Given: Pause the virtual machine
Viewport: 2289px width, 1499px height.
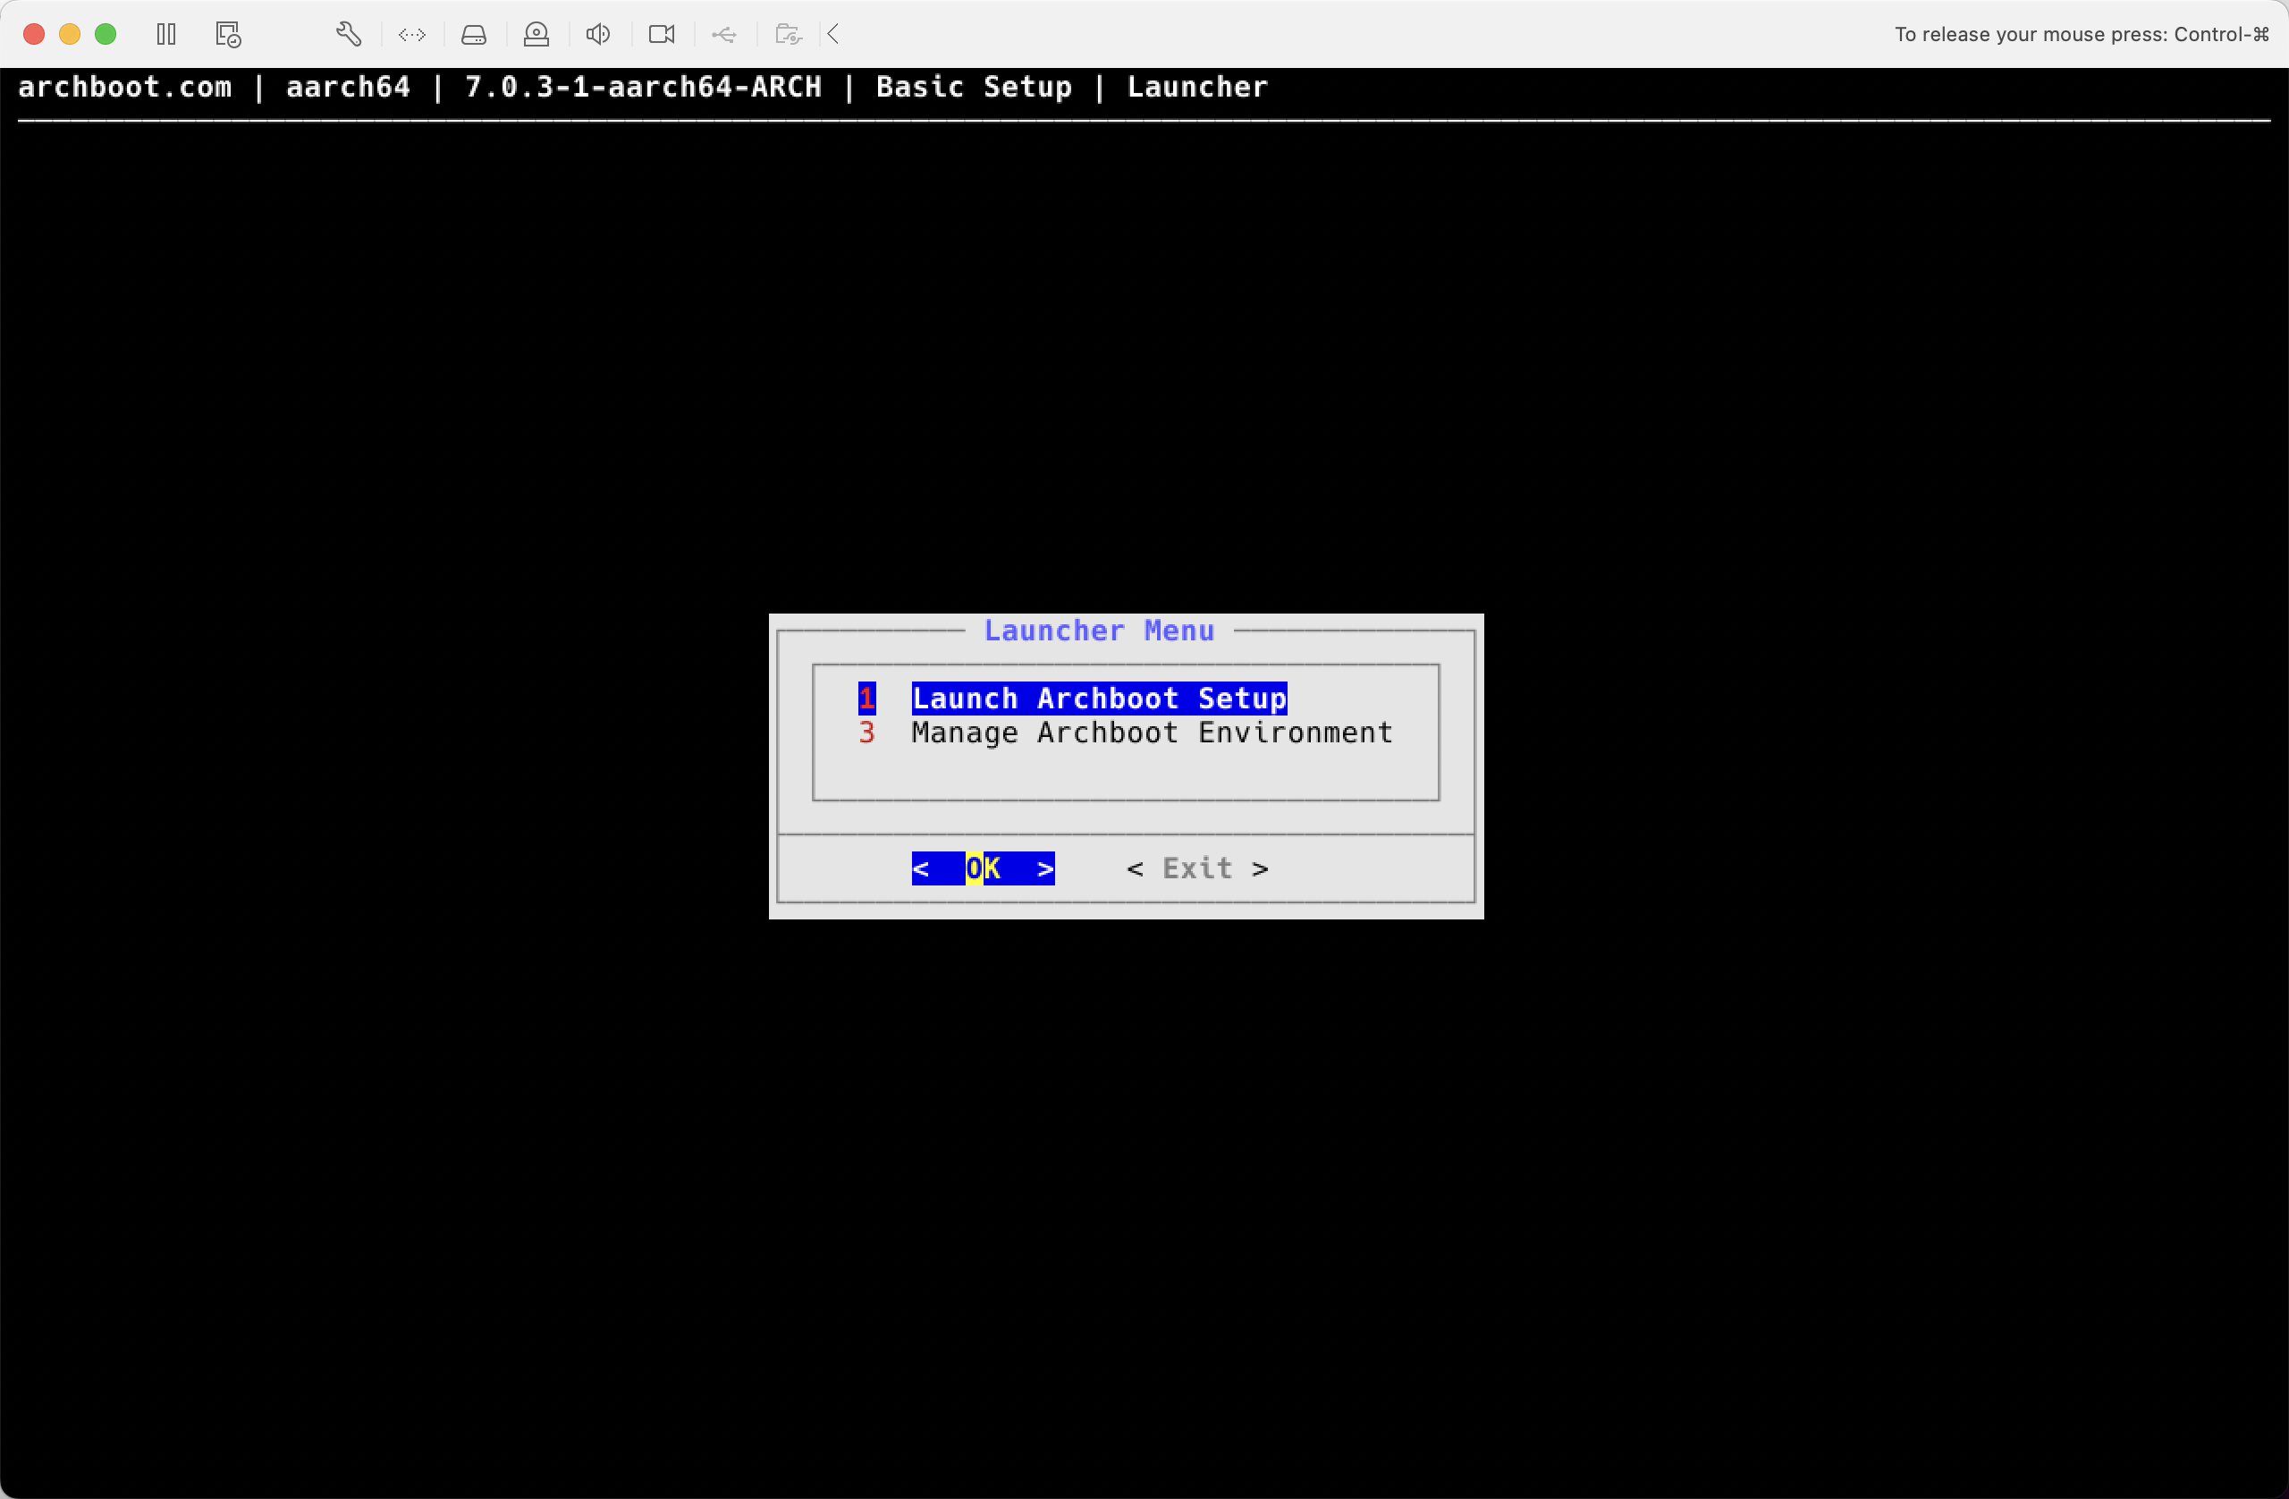Looking at the screenshot, I should click(166, 35).
